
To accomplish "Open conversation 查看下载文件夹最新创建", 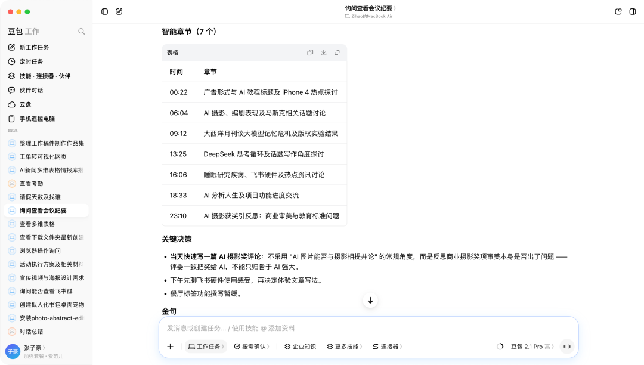I will click(x=46, y=237).
